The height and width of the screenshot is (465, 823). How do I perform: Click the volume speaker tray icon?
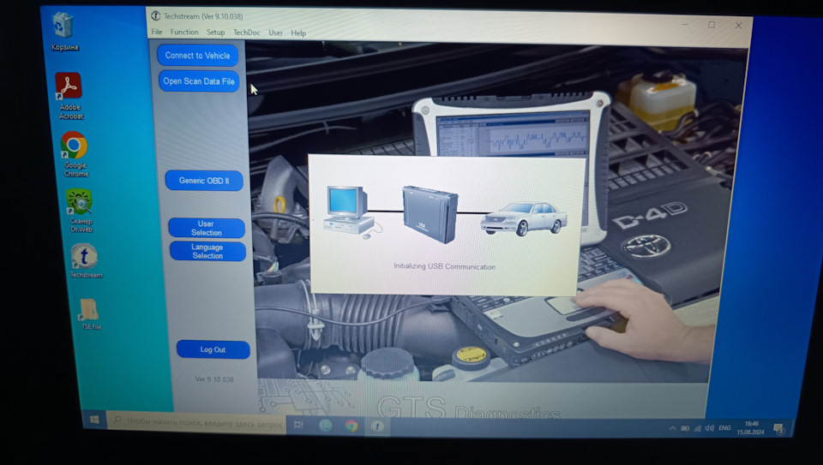(x=710, y=428)
